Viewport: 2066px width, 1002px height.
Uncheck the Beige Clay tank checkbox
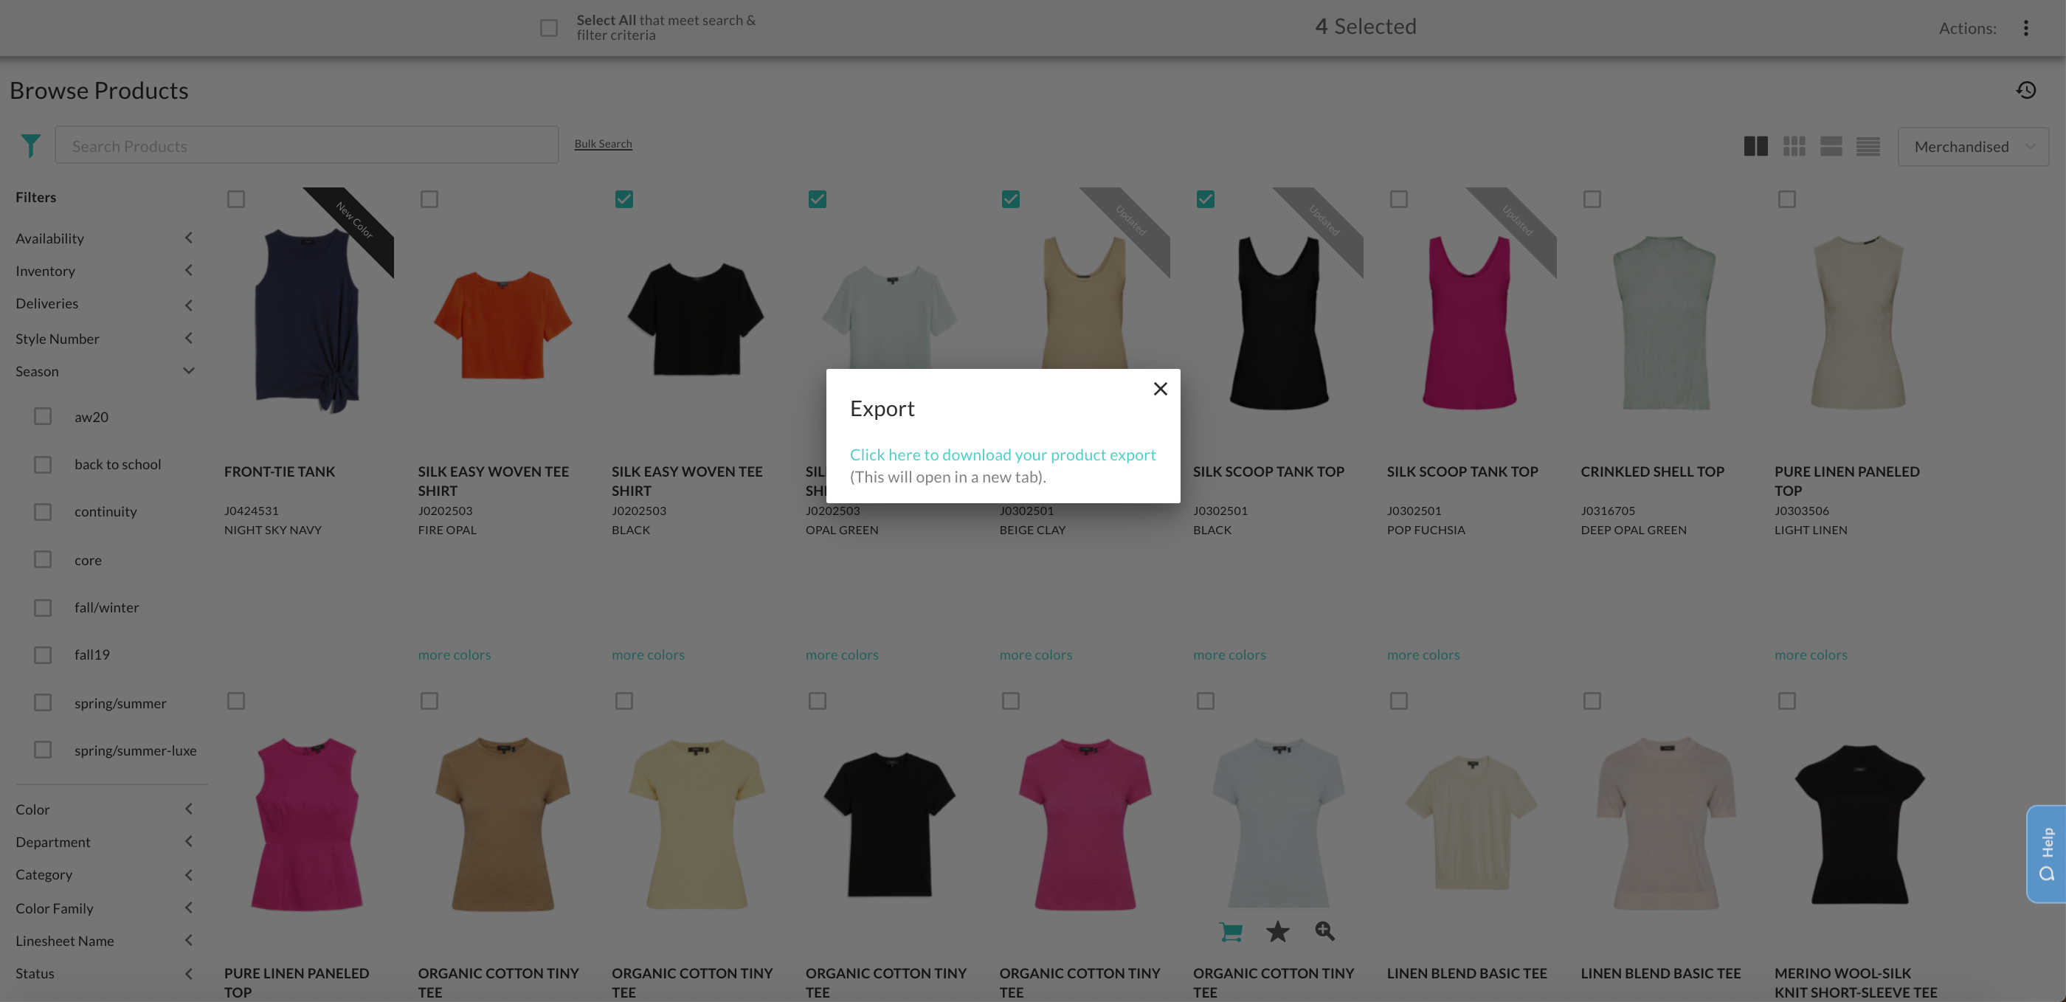[x=1011, y=199]
